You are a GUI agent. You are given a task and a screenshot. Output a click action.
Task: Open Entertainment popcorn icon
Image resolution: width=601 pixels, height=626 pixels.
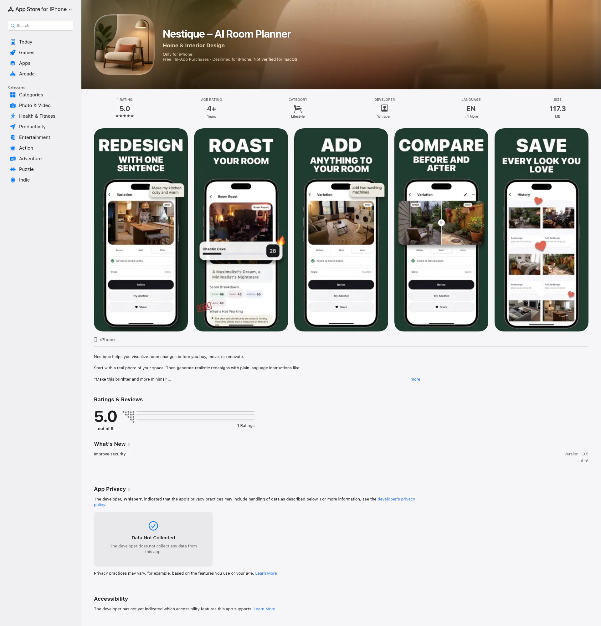(x=13, y=137)
